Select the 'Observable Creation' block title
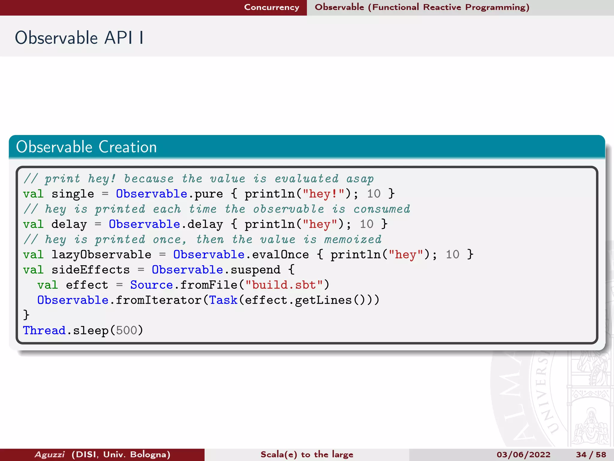Screen dimensions: 614x461 pyautogui.click(x=86, y=147)
